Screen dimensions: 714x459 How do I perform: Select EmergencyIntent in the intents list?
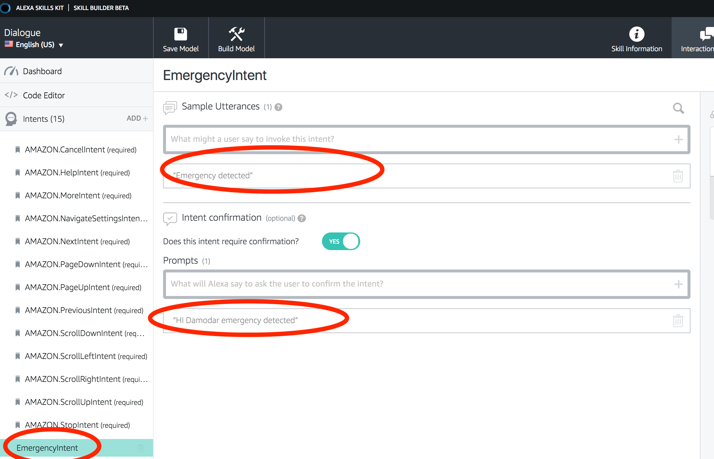pyautogui.click(x=77, y=448)
